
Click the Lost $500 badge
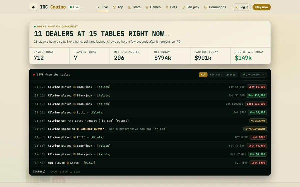(258, 163)
